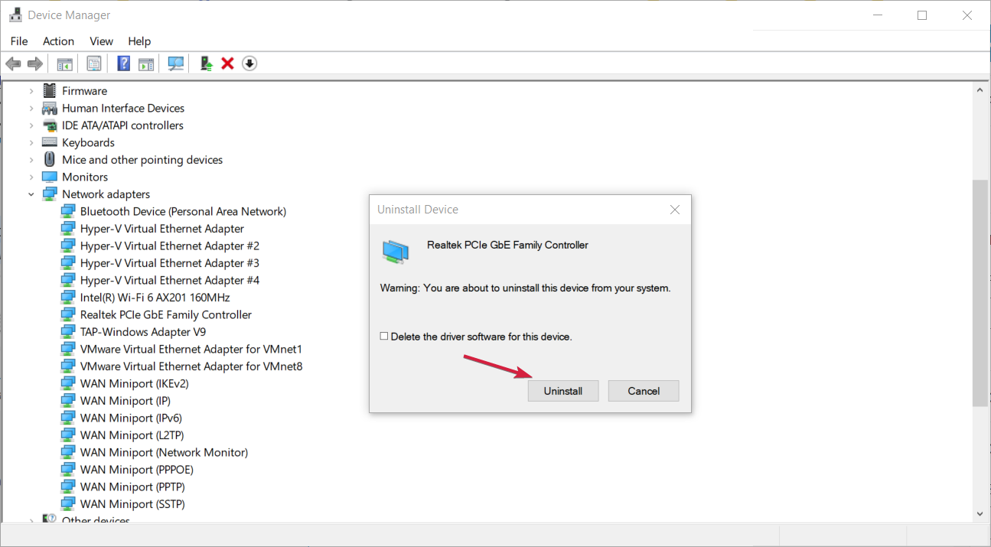Click the Firmware category icon
The width and height of the screenshot is (991, 547).
[x=50, y=90]
